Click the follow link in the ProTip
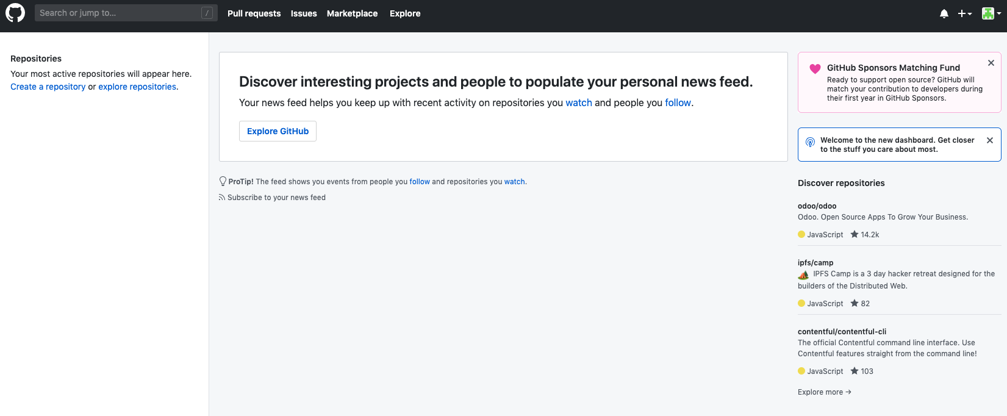The height and width of the screenshot is (416, 1007). tap(420, 182)
